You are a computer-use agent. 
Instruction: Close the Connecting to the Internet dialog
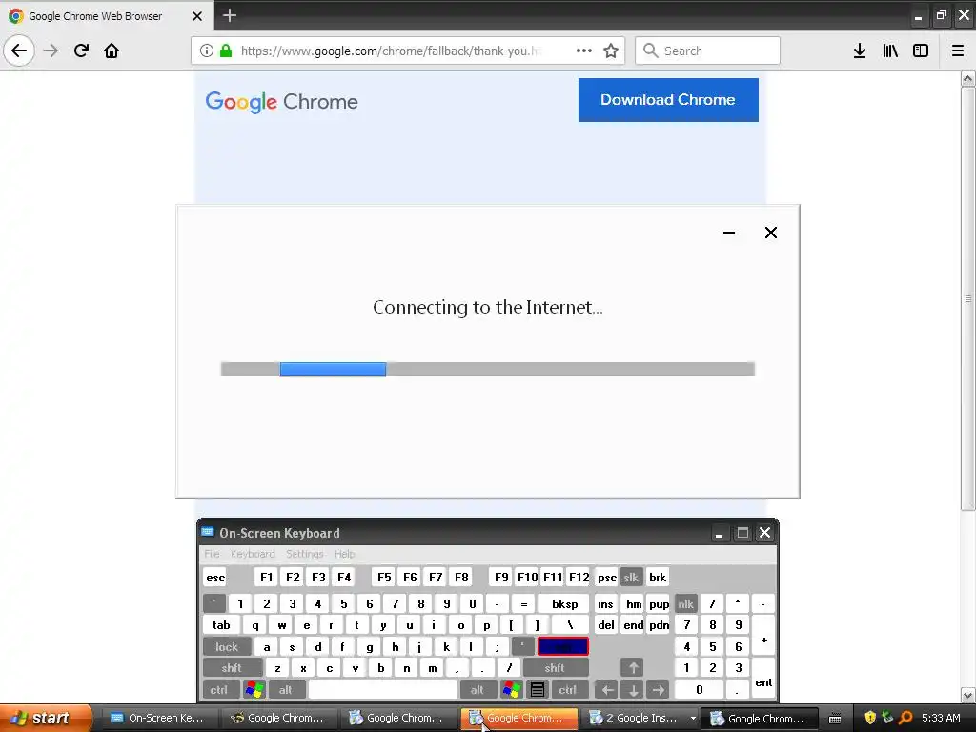click(x=770, y=233)
